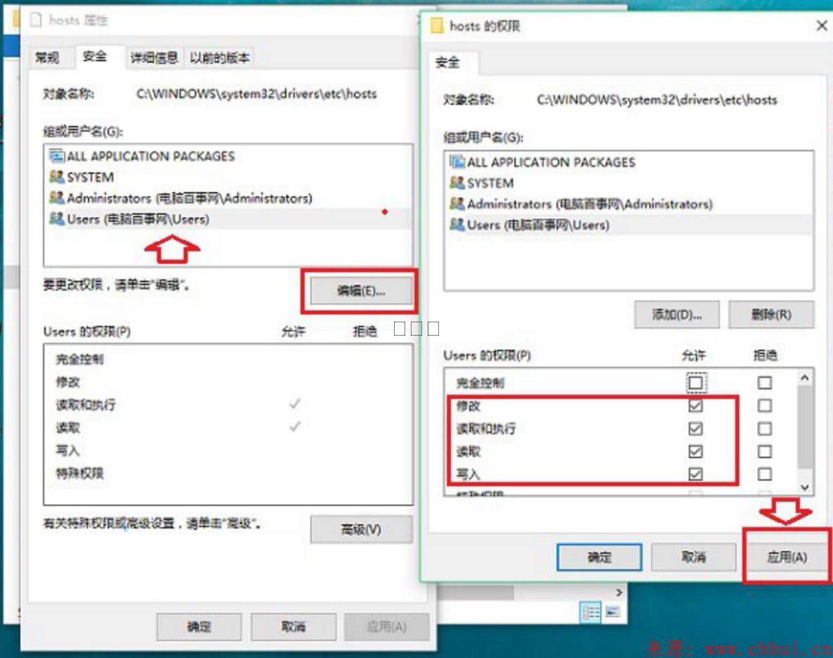The image size is (833, 658).
Task: Click the hosts folder icon in title bar
Action: coord(437,25)
